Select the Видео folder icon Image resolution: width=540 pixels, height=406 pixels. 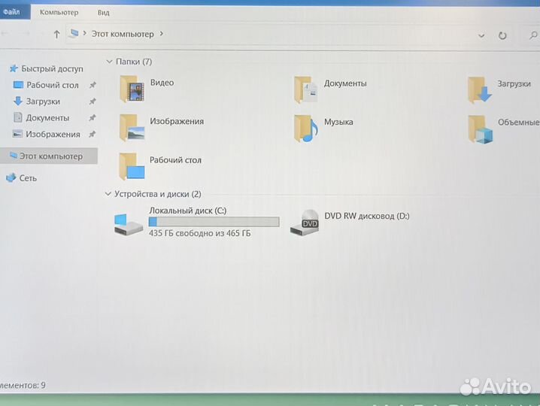tap(132, 89)
